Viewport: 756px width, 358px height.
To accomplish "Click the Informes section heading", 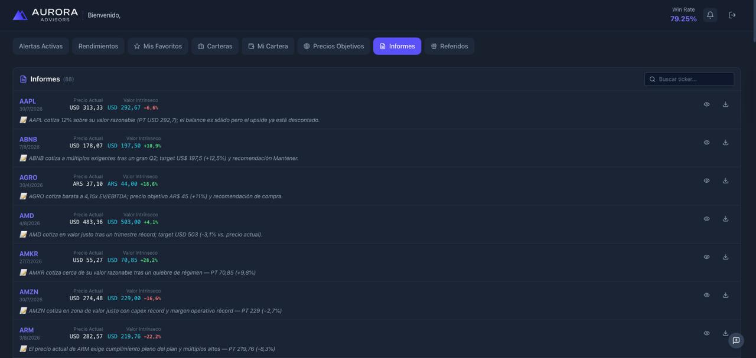I will pos(45,79).
